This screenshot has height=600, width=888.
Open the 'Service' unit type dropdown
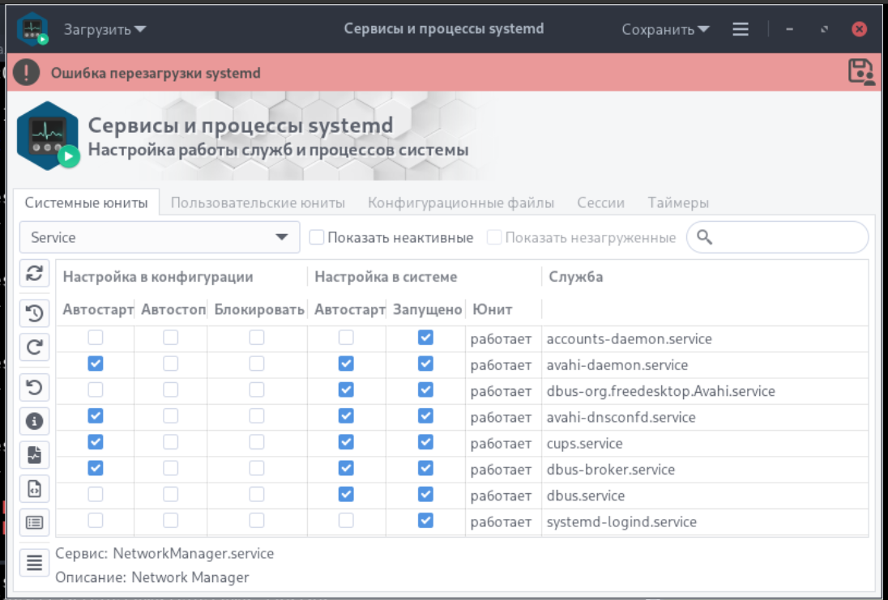click(159, 237)
